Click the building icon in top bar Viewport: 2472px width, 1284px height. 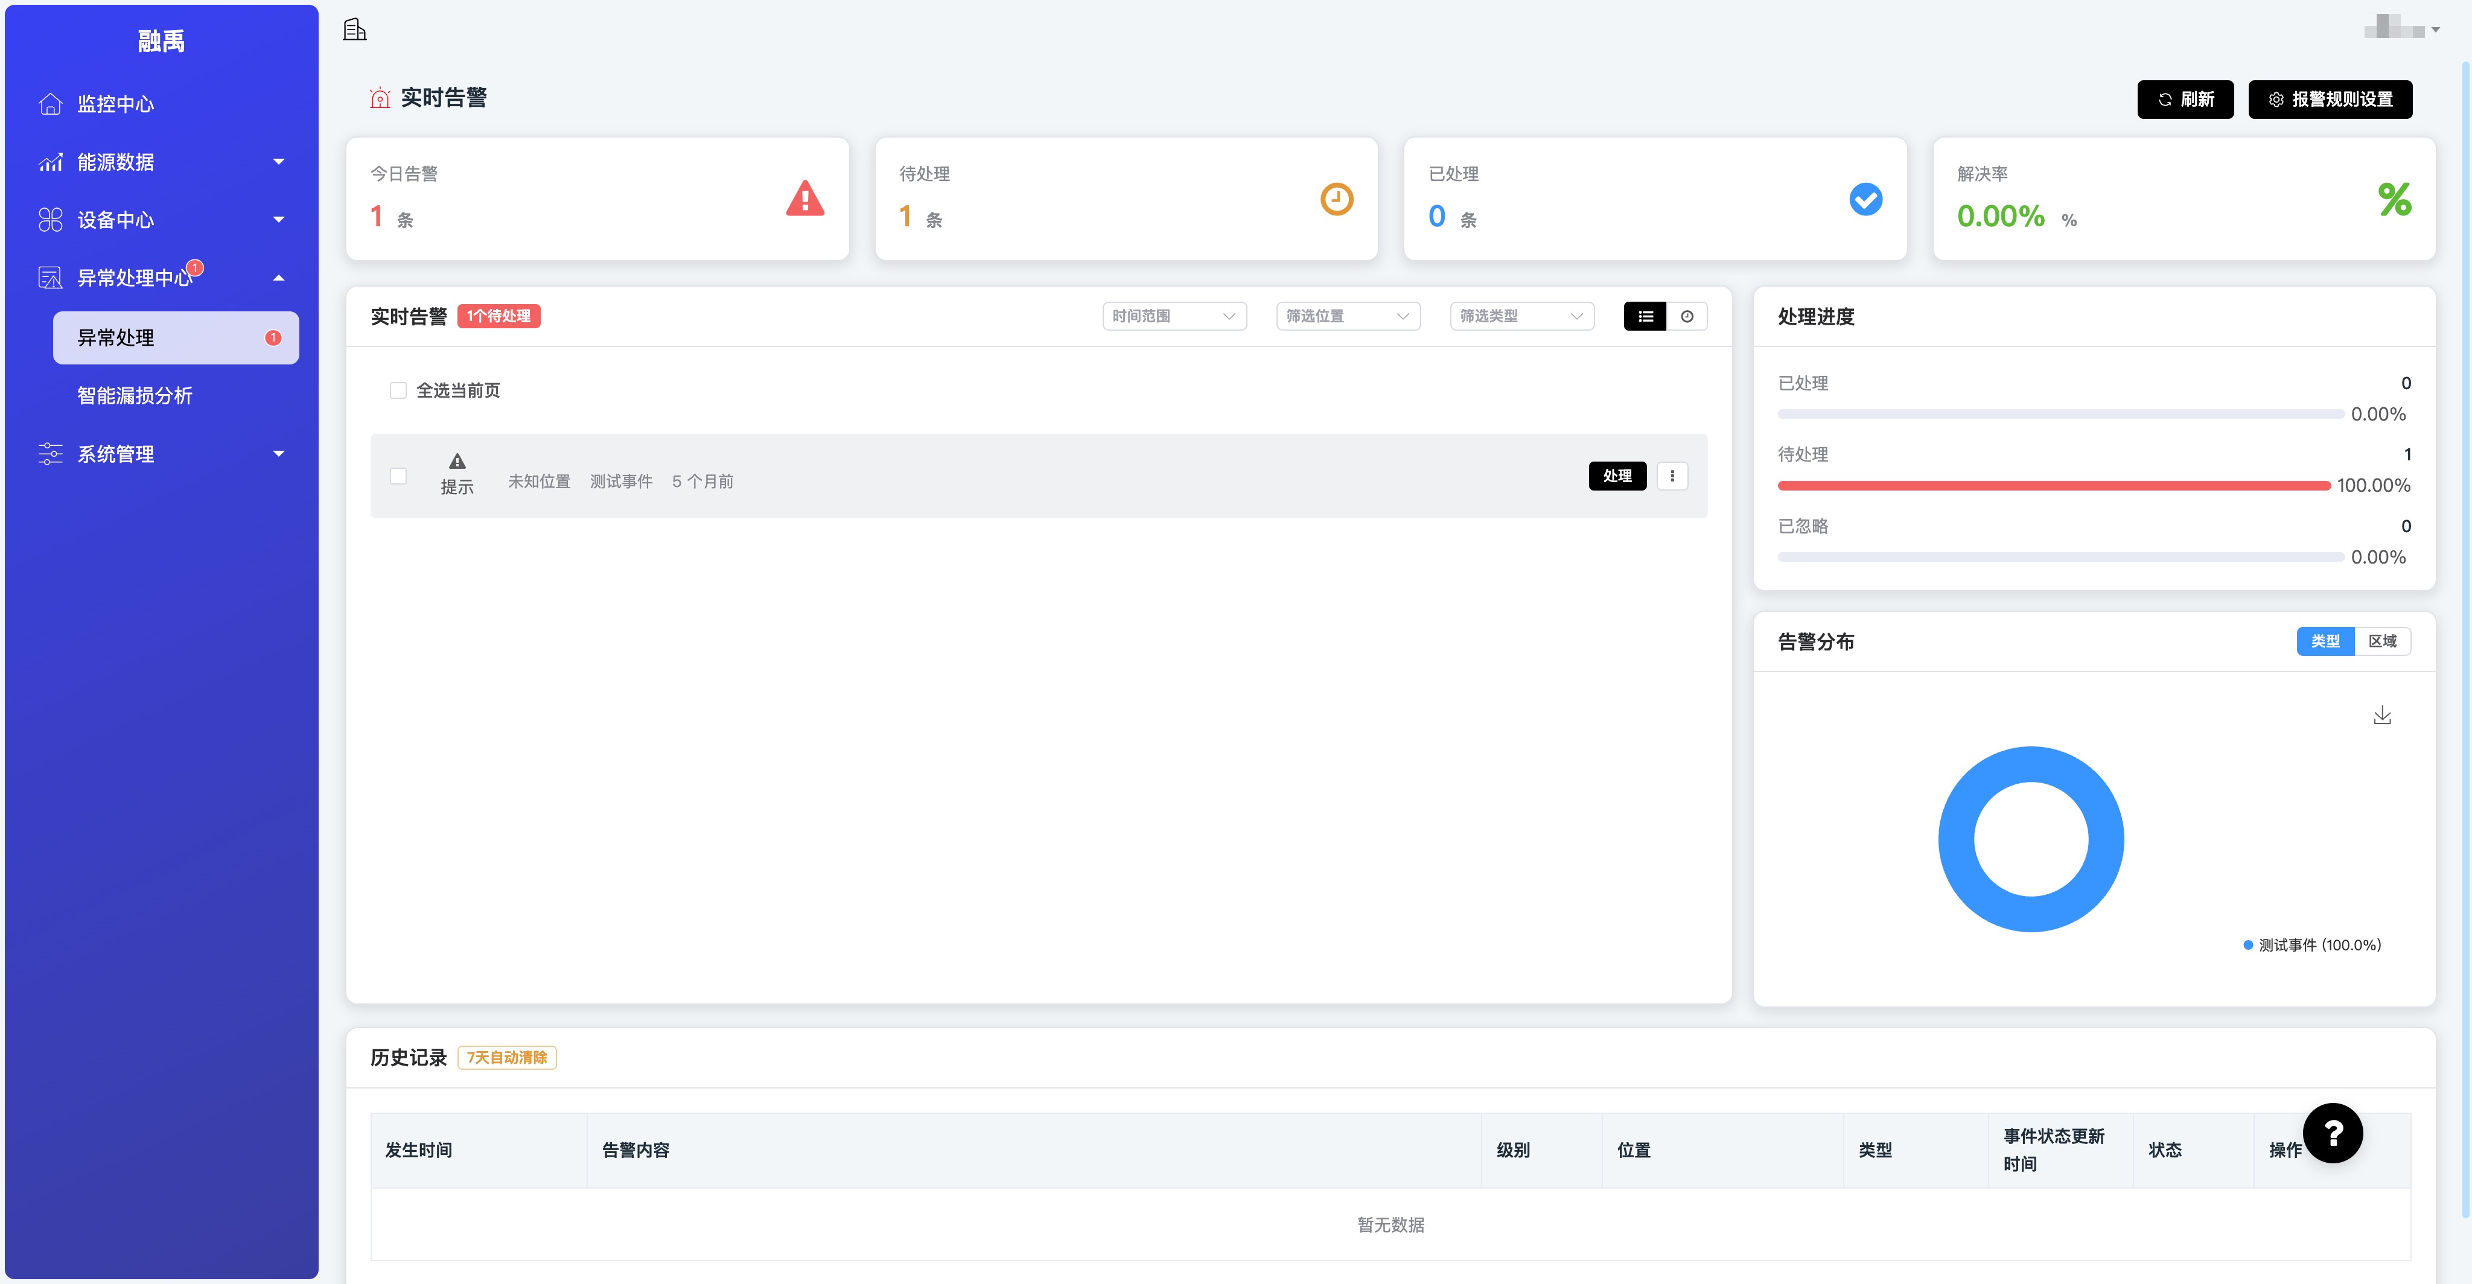pos(354,30)
